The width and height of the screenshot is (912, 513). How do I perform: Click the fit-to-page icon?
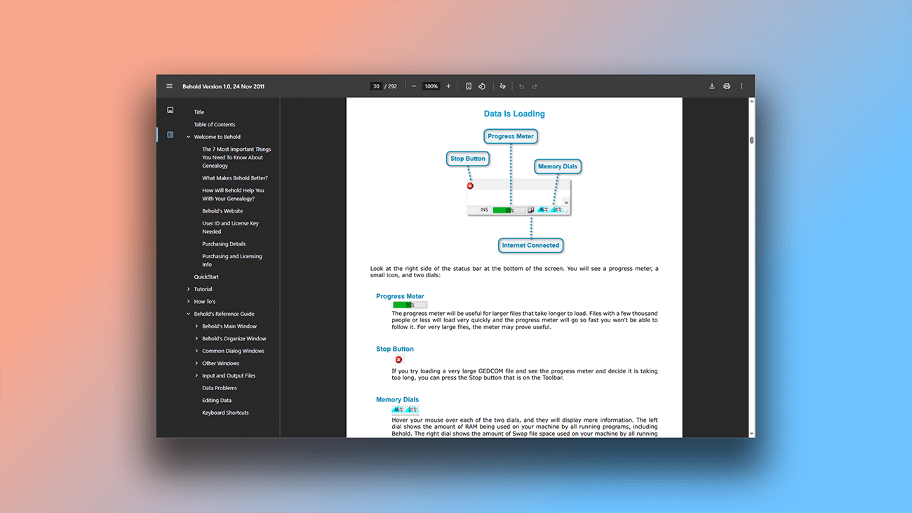pyautogui.click(x=469, y=86)
